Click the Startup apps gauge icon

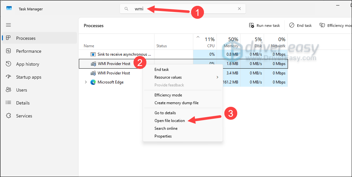[x=8, y=77]
